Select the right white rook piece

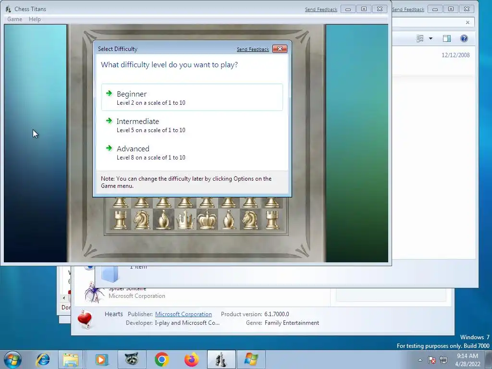272,219
